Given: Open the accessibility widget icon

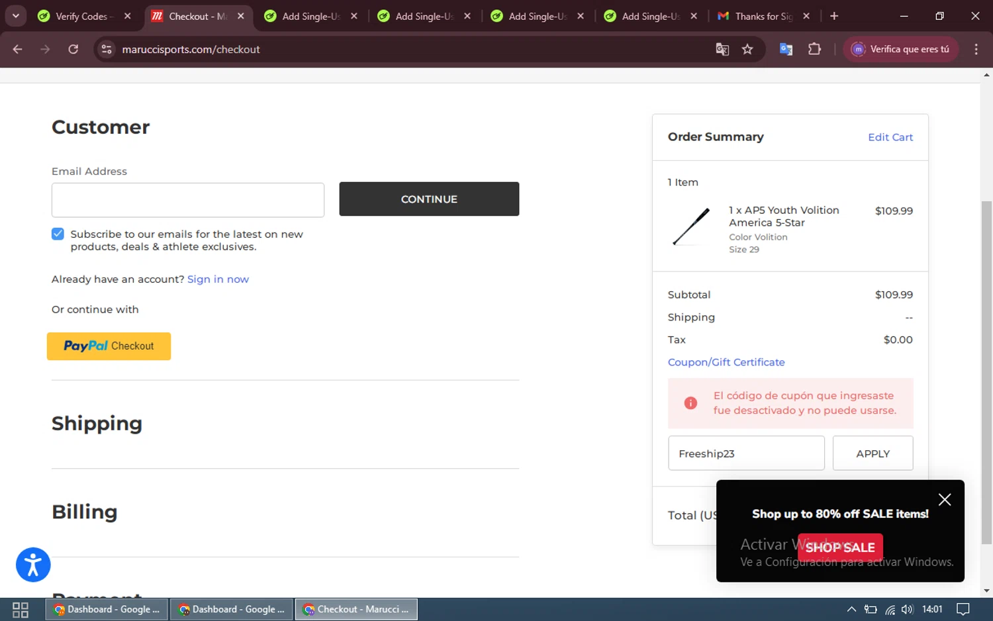Looking at the screenshot, I should tap(33, 565).
